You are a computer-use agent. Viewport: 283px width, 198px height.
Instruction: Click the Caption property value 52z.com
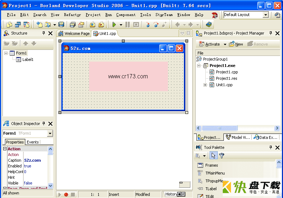coord(32,160)
